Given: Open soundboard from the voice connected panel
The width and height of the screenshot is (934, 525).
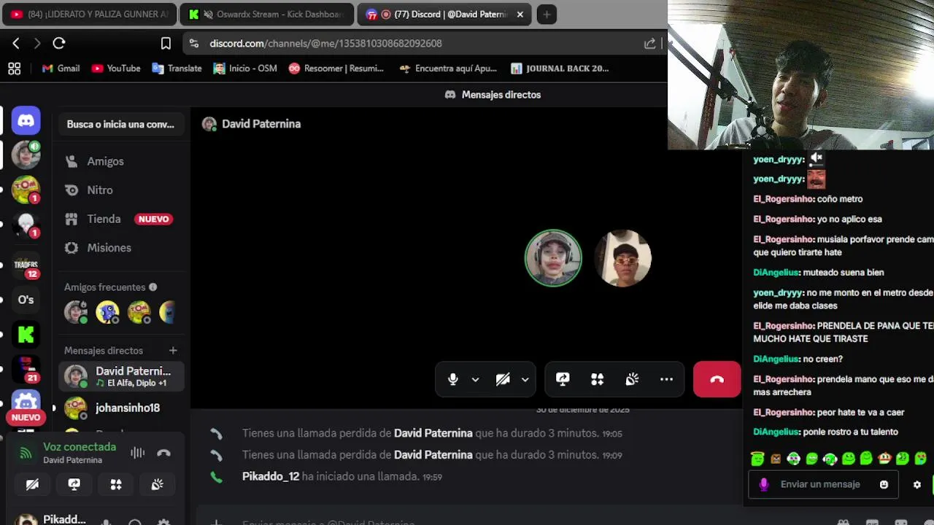Looking at the screenshot, I should (x=158, y=484).
